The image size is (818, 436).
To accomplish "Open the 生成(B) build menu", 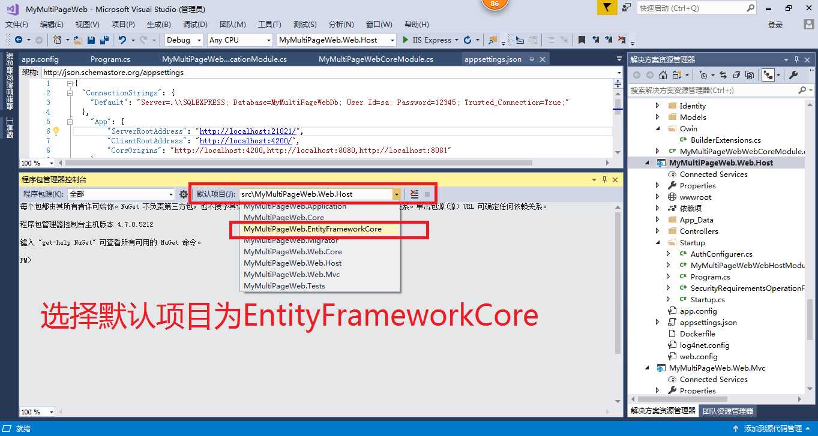I will [x=159, y=24].
